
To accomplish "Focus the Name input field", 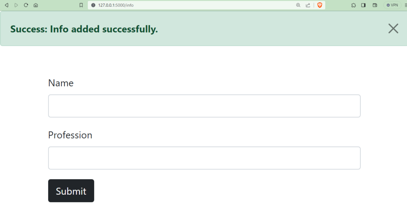I will point(204,106).
